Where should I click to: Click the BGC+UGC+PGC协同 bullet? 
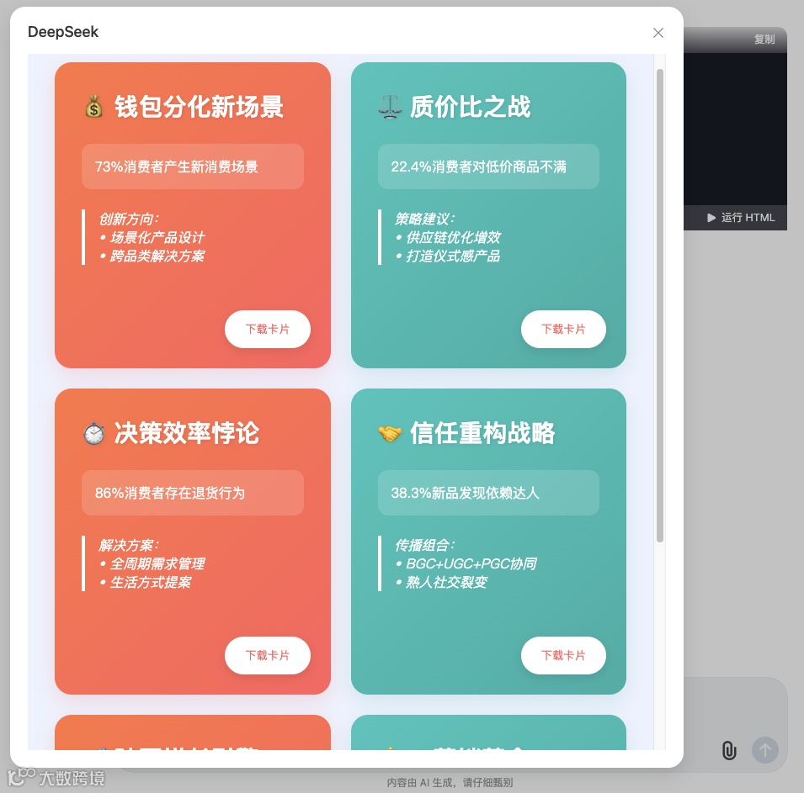466,563
